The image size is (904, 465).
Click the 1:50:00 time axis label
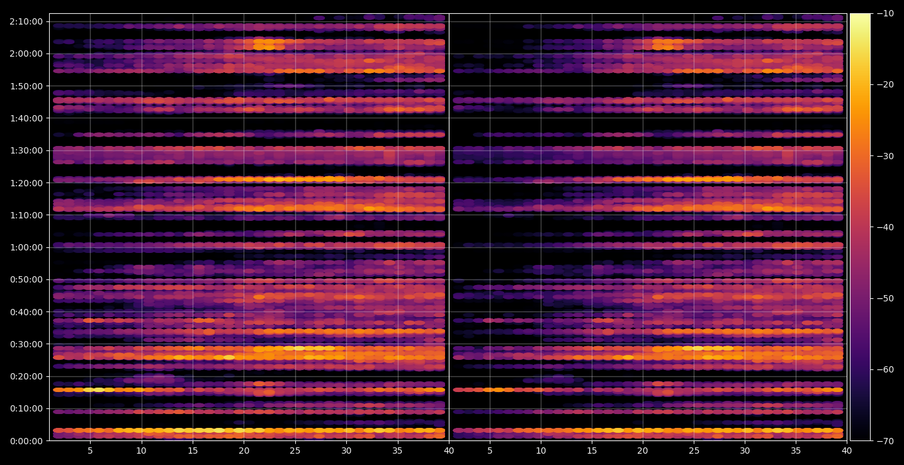pos(26,86)
